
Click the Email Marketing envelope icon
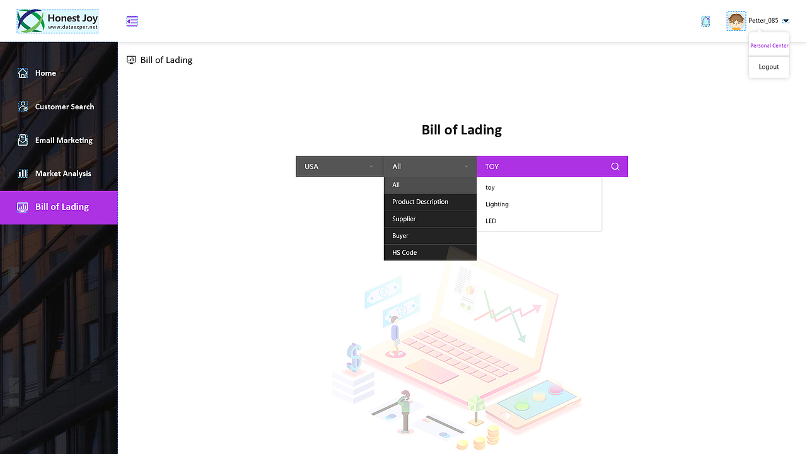23,140
